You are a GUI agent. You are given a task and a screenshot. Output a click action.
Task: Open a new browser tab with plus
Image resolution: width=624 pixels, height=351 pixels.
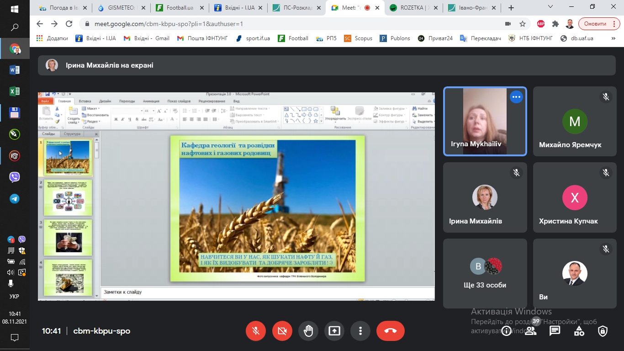tap(511, 8)
